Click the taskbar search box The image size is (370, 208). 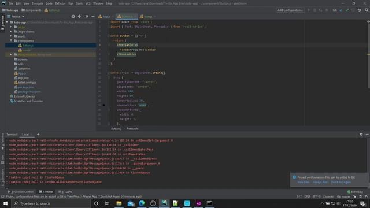51,203
